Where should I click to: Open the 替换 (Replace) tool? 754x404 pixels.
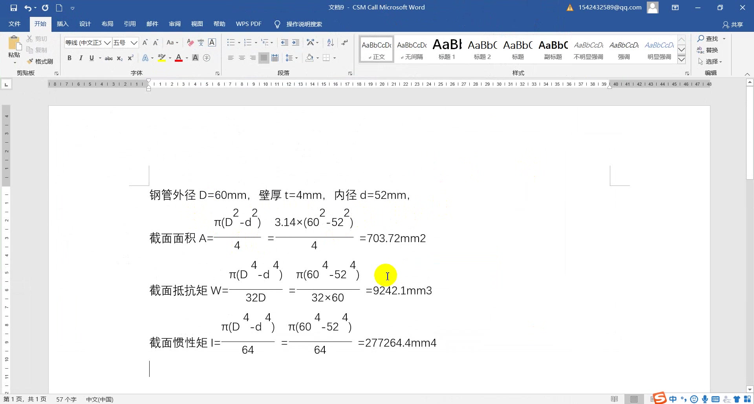[x=712, y=50]
